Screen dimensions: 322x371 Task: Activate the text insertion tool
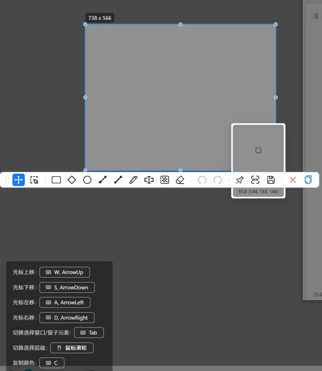(x=149, y=180)
